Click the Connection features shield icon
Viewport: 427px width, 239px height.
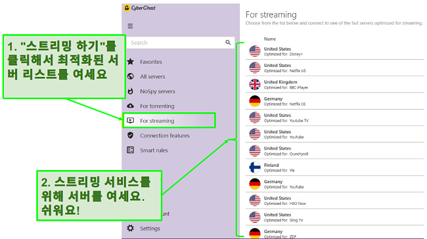131,135
